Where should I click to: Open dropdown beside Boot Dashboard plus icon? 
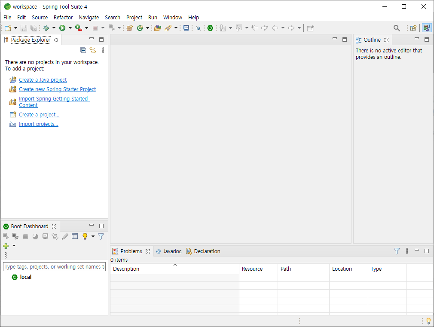click(14, 246)
